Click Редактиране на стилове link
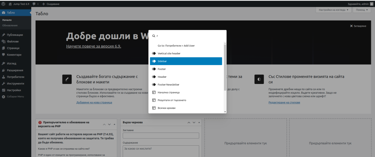 point(284,103)
